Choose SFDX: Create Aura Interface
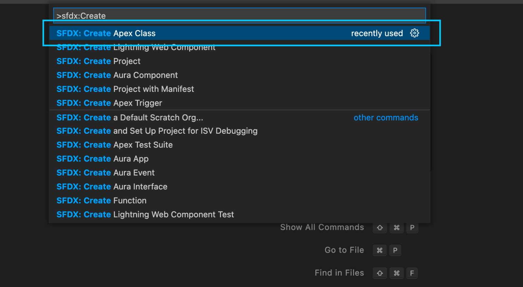523x287 pixels. click(112, 187)
